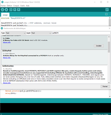Open More info link for IoAbstraction

click(x=7, y=83)
